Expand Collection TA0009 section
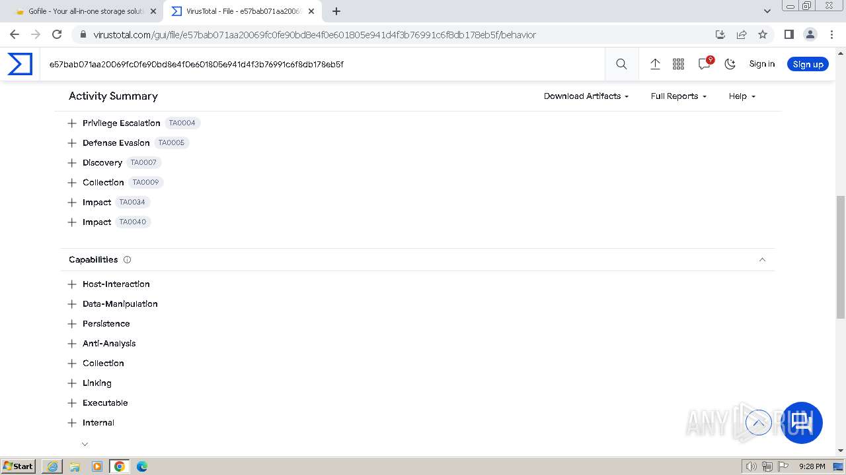Viewport: 846px width, 475px height. 72,183
